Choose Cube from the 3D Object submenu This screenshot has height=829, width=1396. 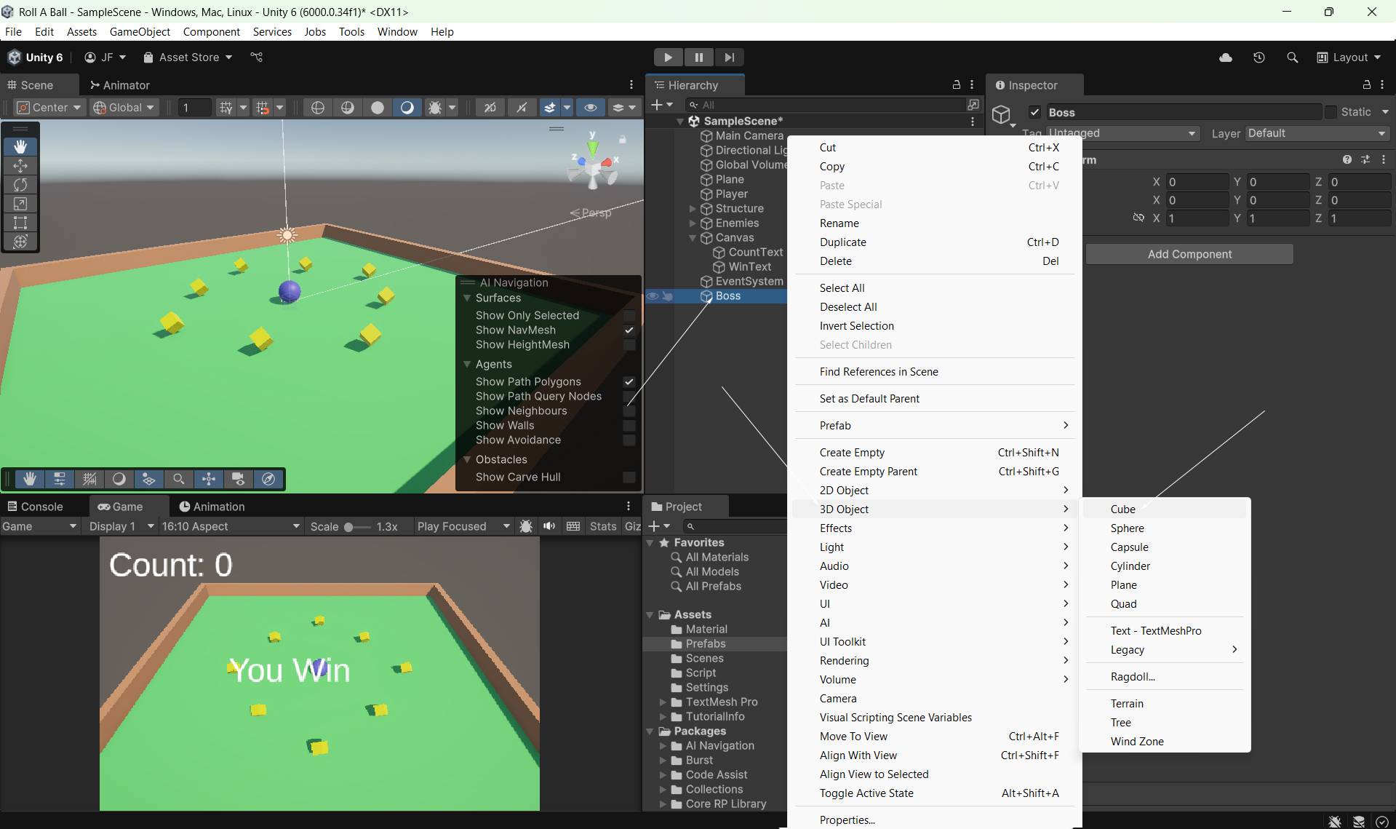pyautogui.click(x=1122, y=509)
